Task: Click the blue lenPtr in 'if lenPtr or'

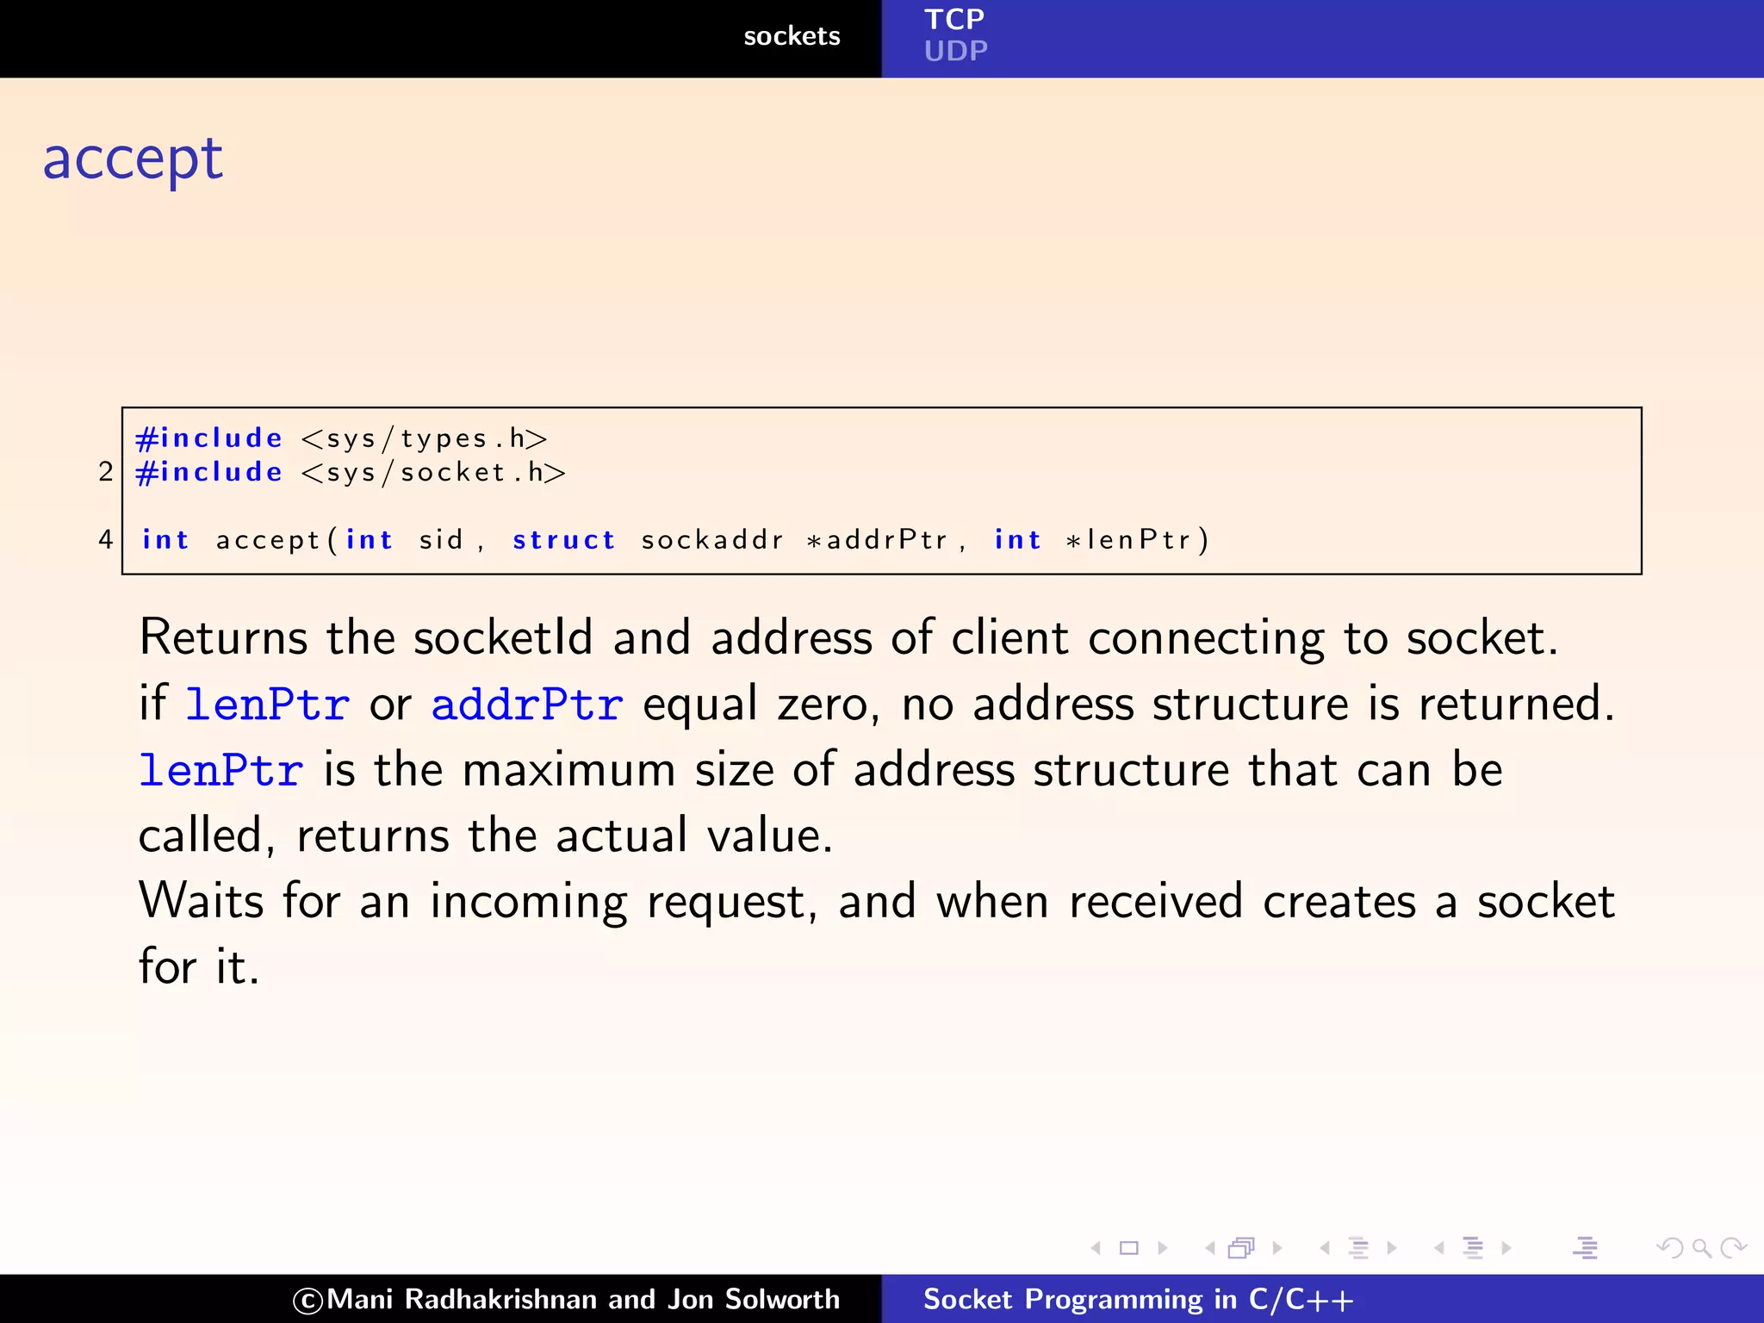Action: point(268,705)
